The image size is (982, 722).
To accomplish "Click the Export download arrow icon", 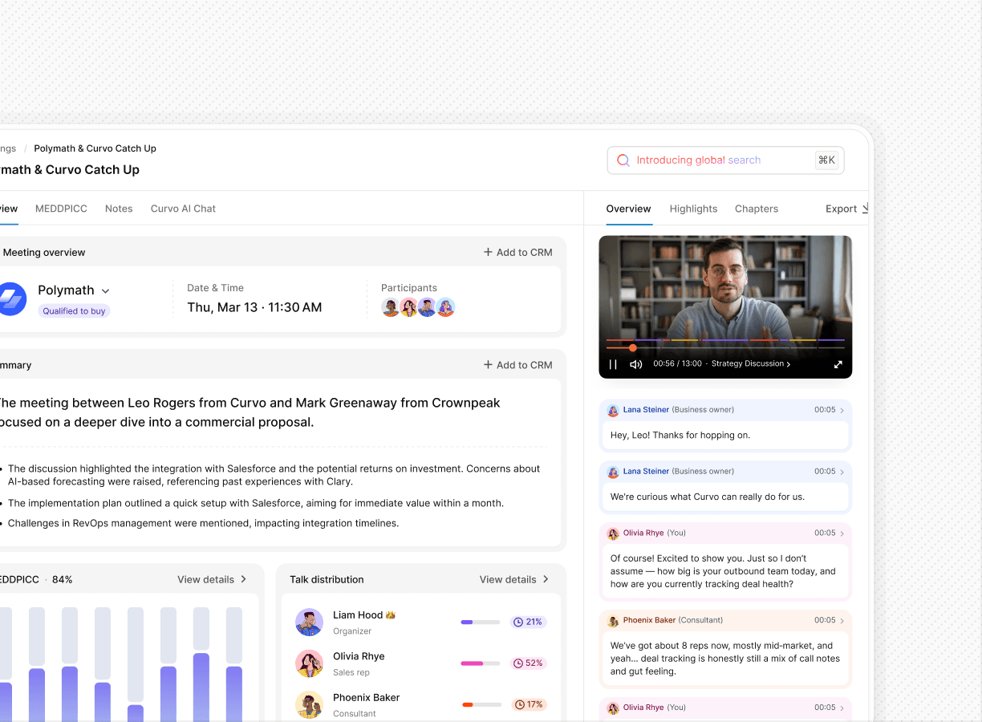I will coord(866,209).
